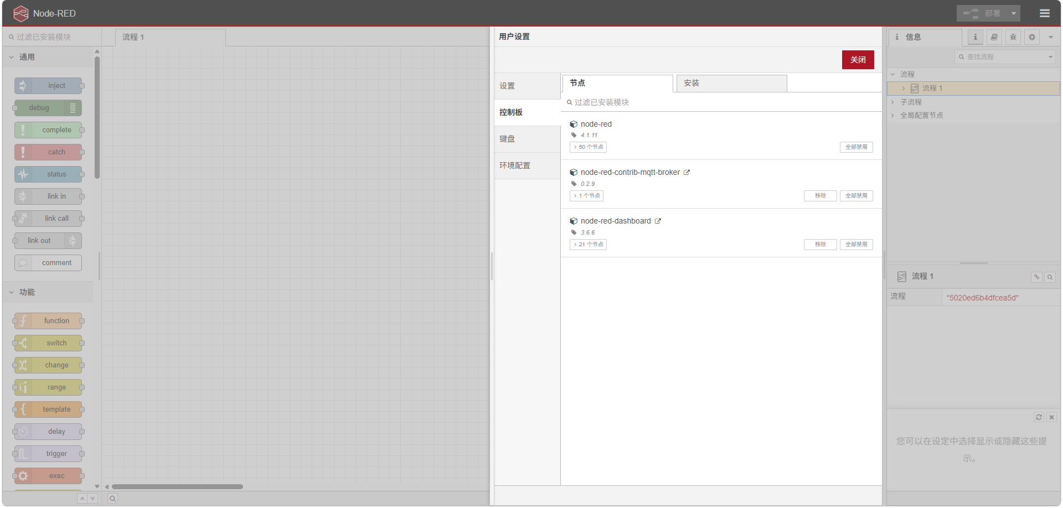Image resolution: width=1063 pixels, height=508 pixels.
Task: Copy link icon next to 流程 1
Action: point(1036,277)
